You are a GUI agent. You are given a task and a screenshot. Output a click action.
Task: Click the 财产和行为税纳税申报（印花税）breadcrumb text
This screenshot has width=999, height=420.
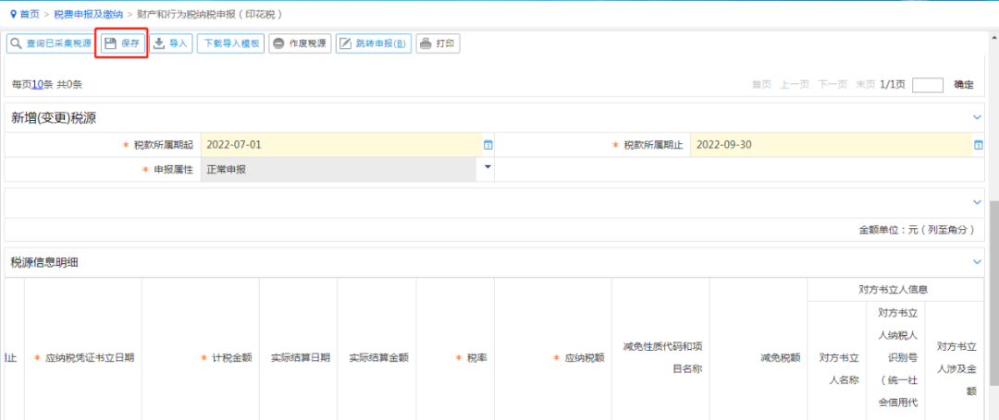point(210,13)
